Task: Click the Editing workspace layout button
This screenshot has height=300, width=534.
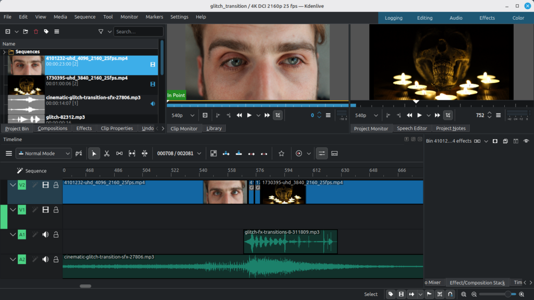Action: 424,18
